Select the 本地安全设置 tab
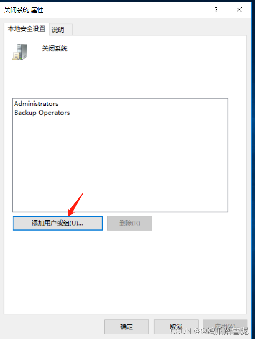Viewport: 255px width, 339px height. point(27,29)
